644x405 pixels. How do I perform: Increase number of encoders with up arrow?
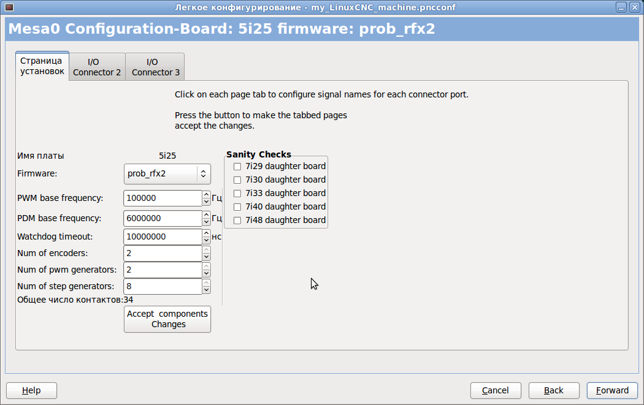pos(206,249)
